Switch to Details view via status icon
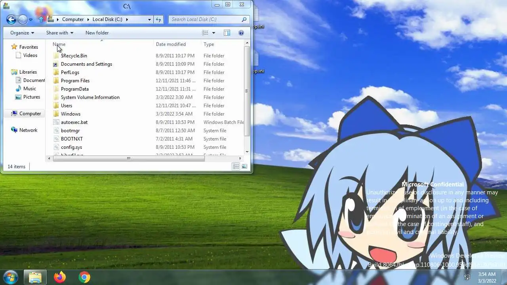The width and height of the screenshot is (507, 285). click(236, 167)
